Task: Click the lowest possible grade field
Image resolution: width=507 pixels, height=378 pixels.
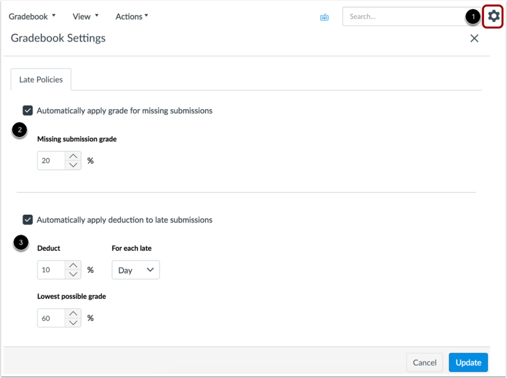Action: pyautogui.click(x=52, y=318)
